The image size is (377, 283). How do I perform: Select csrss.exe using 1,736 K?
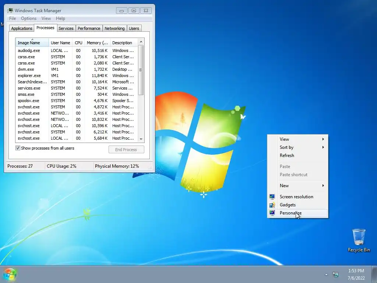click(77, 57)
